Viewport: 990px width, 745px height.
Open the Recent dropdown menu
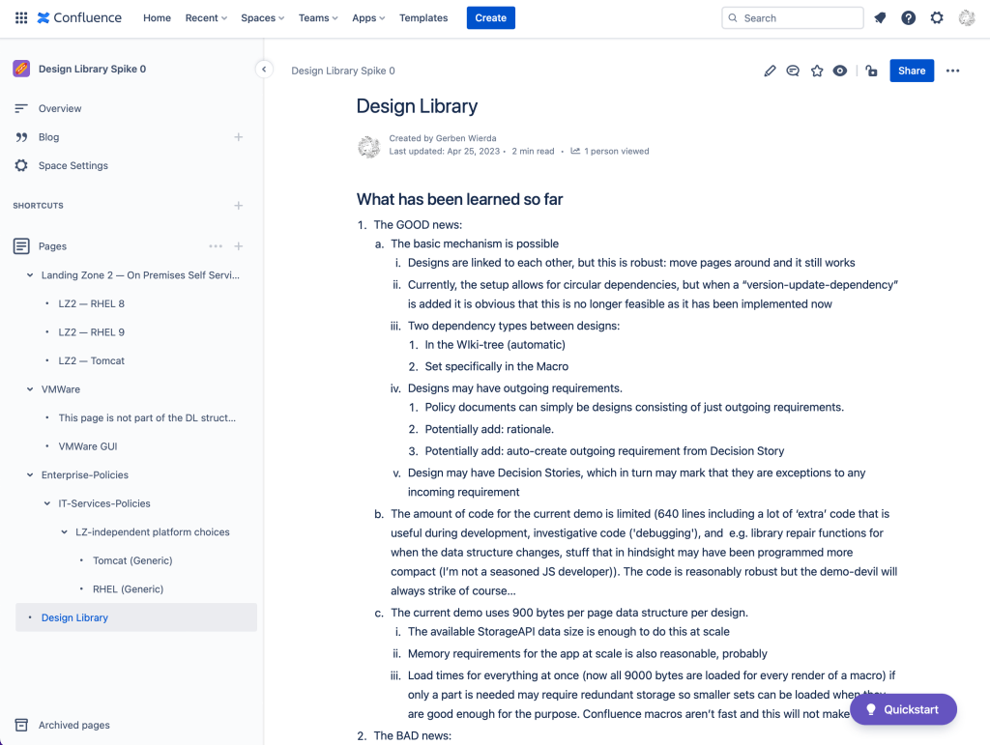coord(206,17)
